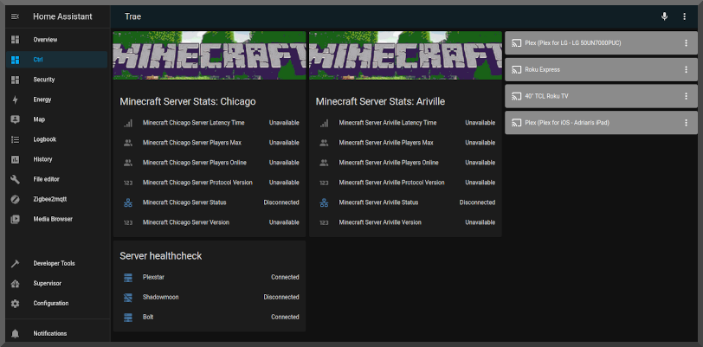This screenshot has height=347, width=703.
Task: Open options for 40" TCL Roku TV
Action: click(686, 96)
